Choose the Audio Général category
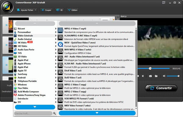Image resolution: width=183 pixels, height=117 pixels. pos(35,39)
